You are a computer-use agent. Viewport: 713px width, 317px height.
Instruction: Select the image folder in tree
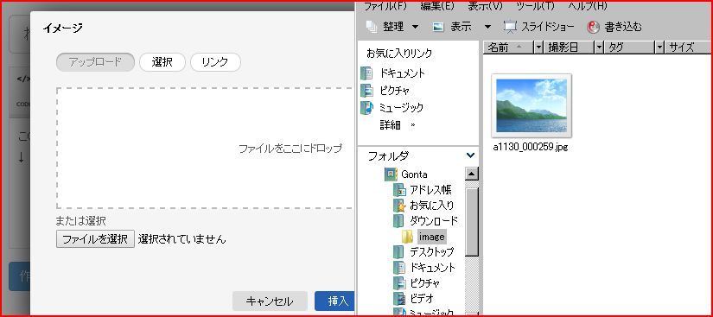pyautogui.click(x=431, y=237)
